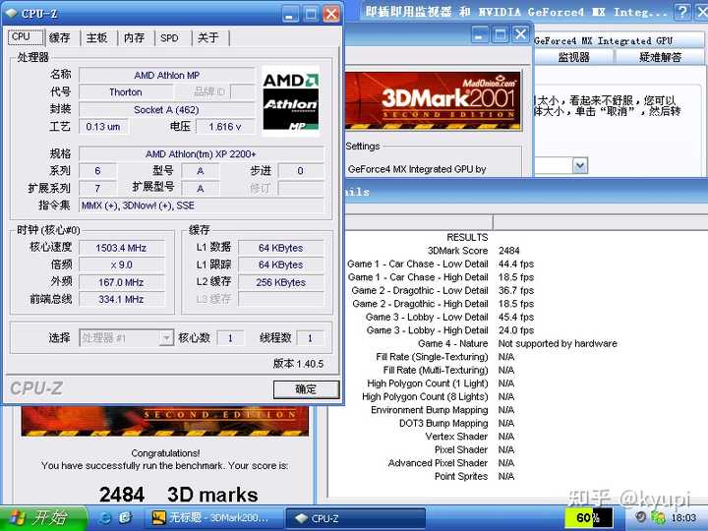Screen dimensions: 708x531
Task: Open the 内存 tab in CPU-Z
Action: point(134,38)
